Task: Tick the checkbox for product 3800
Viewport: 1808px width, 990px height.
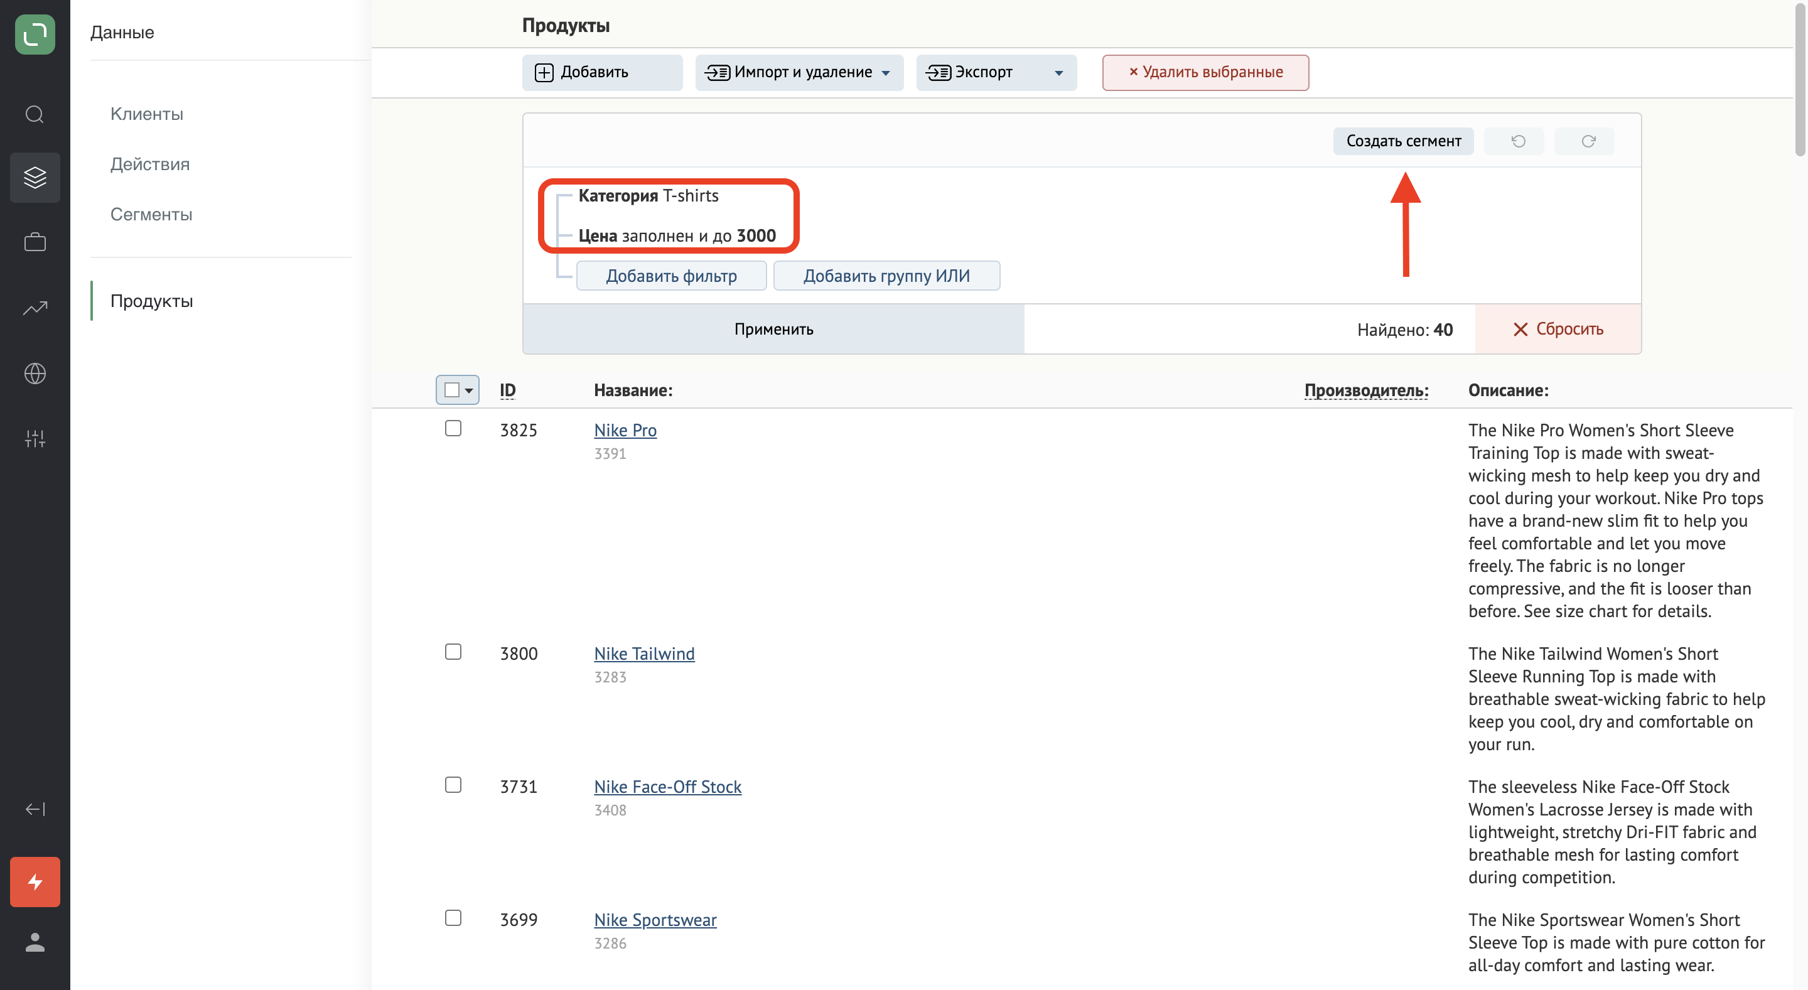Action: coord(453,652)
